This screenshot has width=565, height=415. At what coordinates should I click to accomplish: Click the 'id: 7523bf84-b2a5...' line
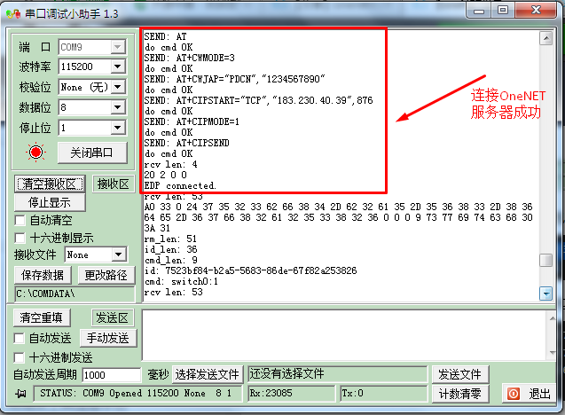click(x=251, y=270)
